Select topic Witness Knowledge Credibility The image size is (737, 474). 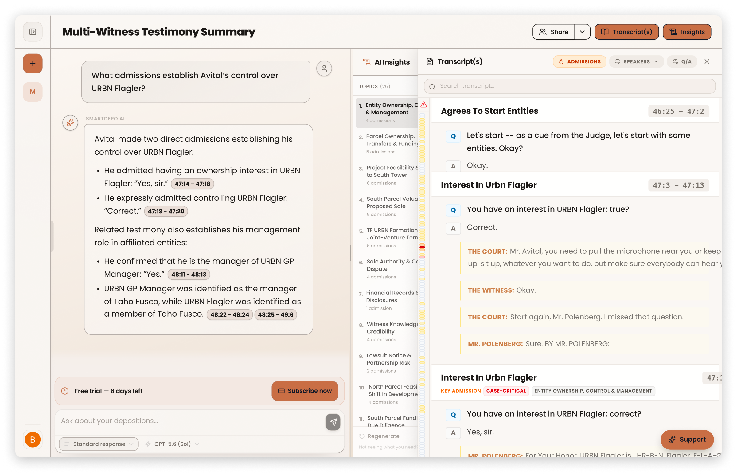coord(387,331)
